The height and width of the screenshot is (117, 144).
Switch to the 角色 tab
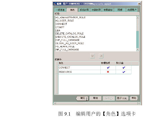72,10
